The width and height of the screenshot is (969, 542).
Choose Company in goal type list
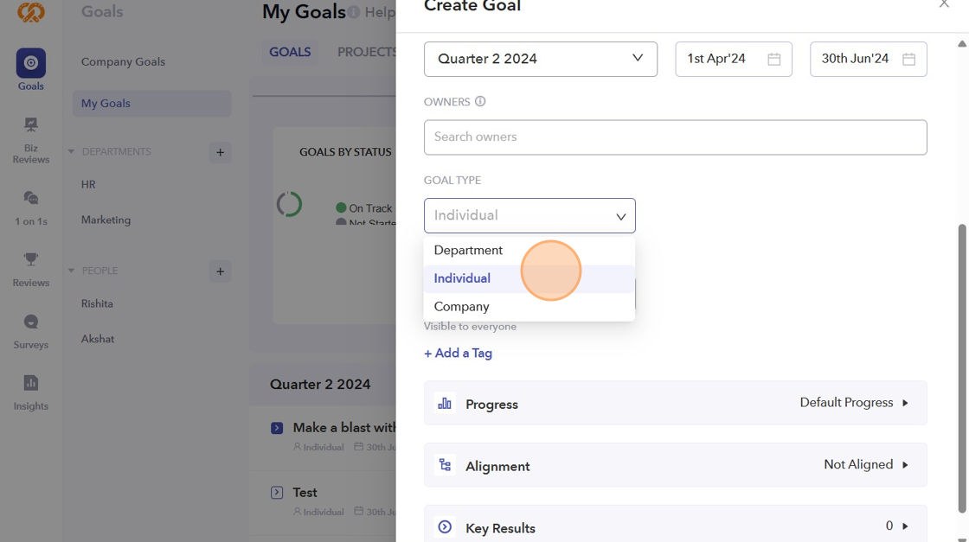click(x=461, y=307)
